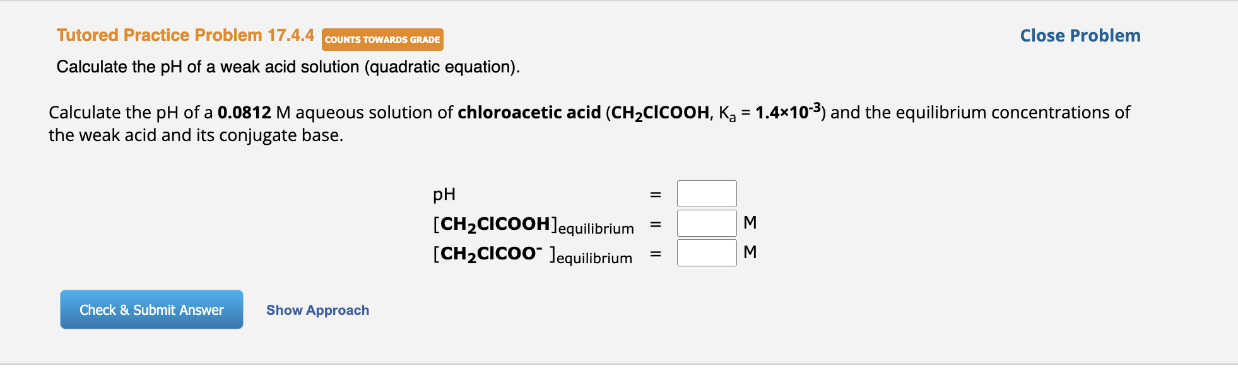Click the equals sign next to pH
1238x369 pixels.
654,194
